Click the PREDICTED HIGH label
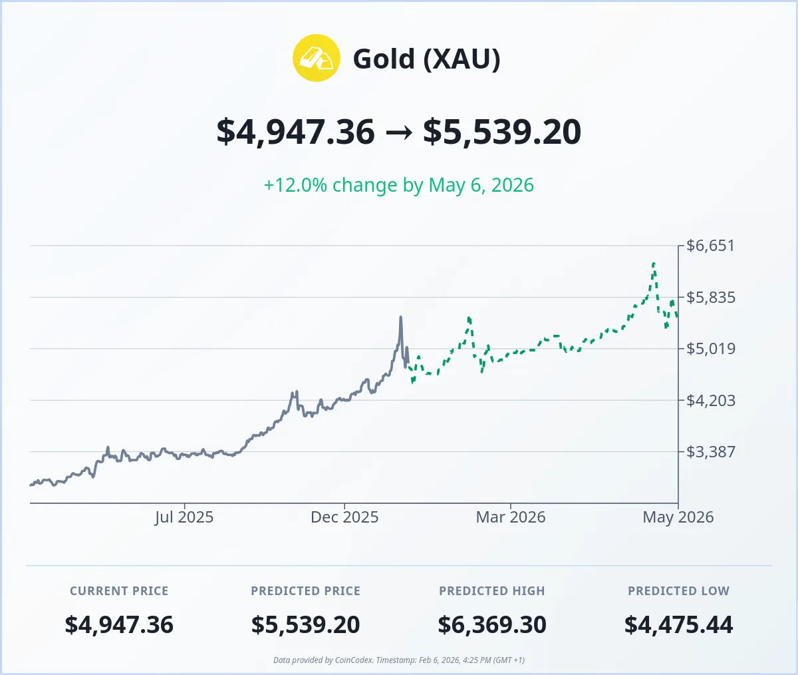This screenshot has height=675, width=798. 492,591
